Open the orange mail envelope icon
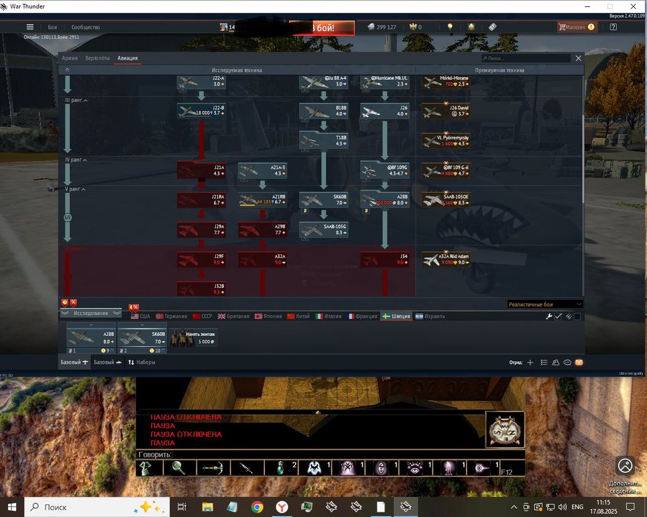The width and height of the screenshot is (647, 517). tap(579, 362)
